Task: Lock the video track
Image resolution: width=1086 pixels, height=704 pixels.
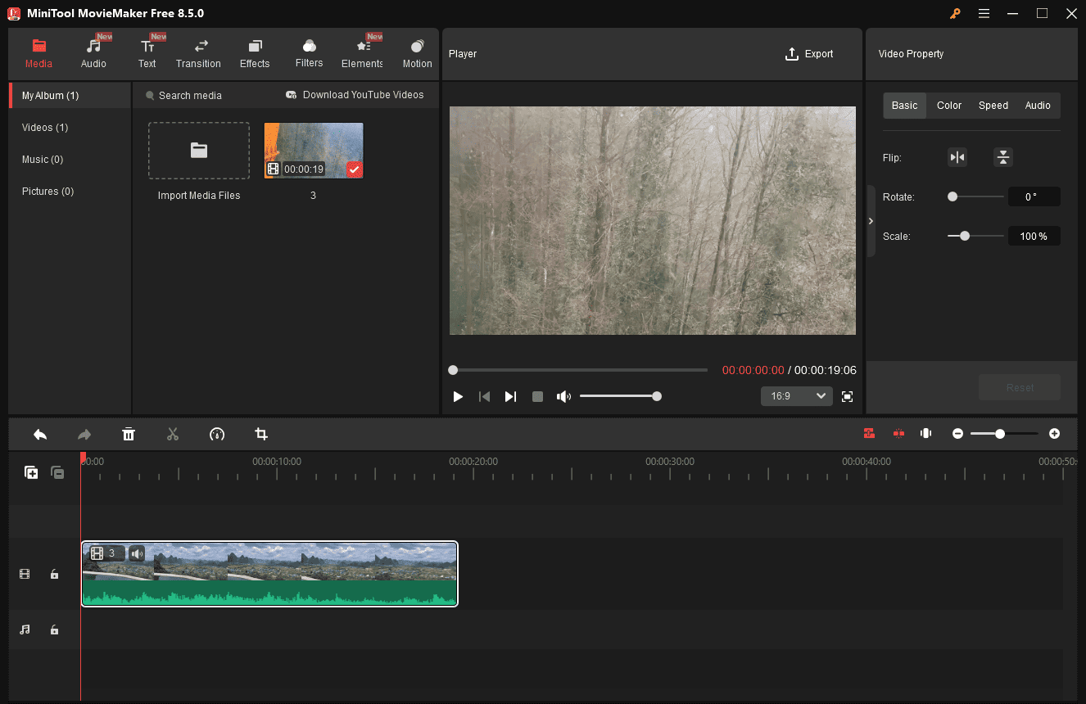Action: point(54,574)
